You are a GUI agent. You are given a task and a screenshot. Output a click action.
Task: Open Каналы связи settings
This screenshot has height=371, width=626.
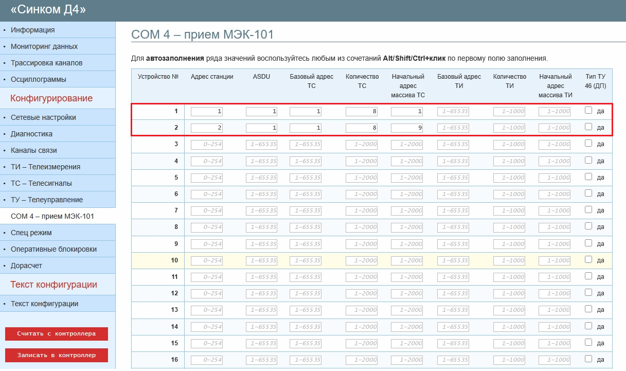pyautogui.click(x=33, y=150)
